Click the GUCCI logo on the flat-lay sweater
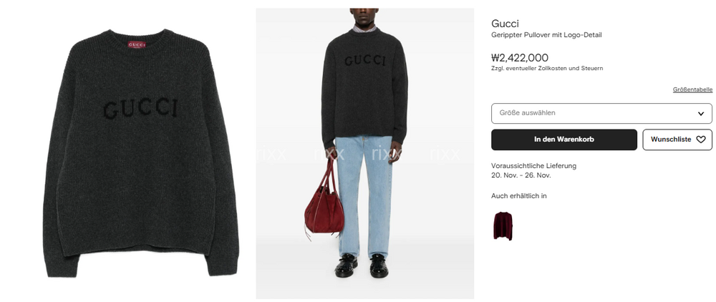The width and height of the screenshot is (716, 302). tap(140, 109)
